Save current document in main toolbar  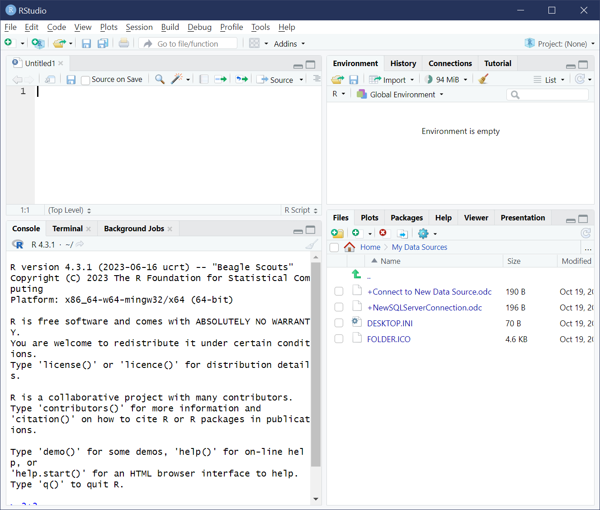click(86, 43)
